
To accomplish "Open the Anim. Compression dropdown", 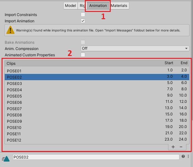I will 135,48.
